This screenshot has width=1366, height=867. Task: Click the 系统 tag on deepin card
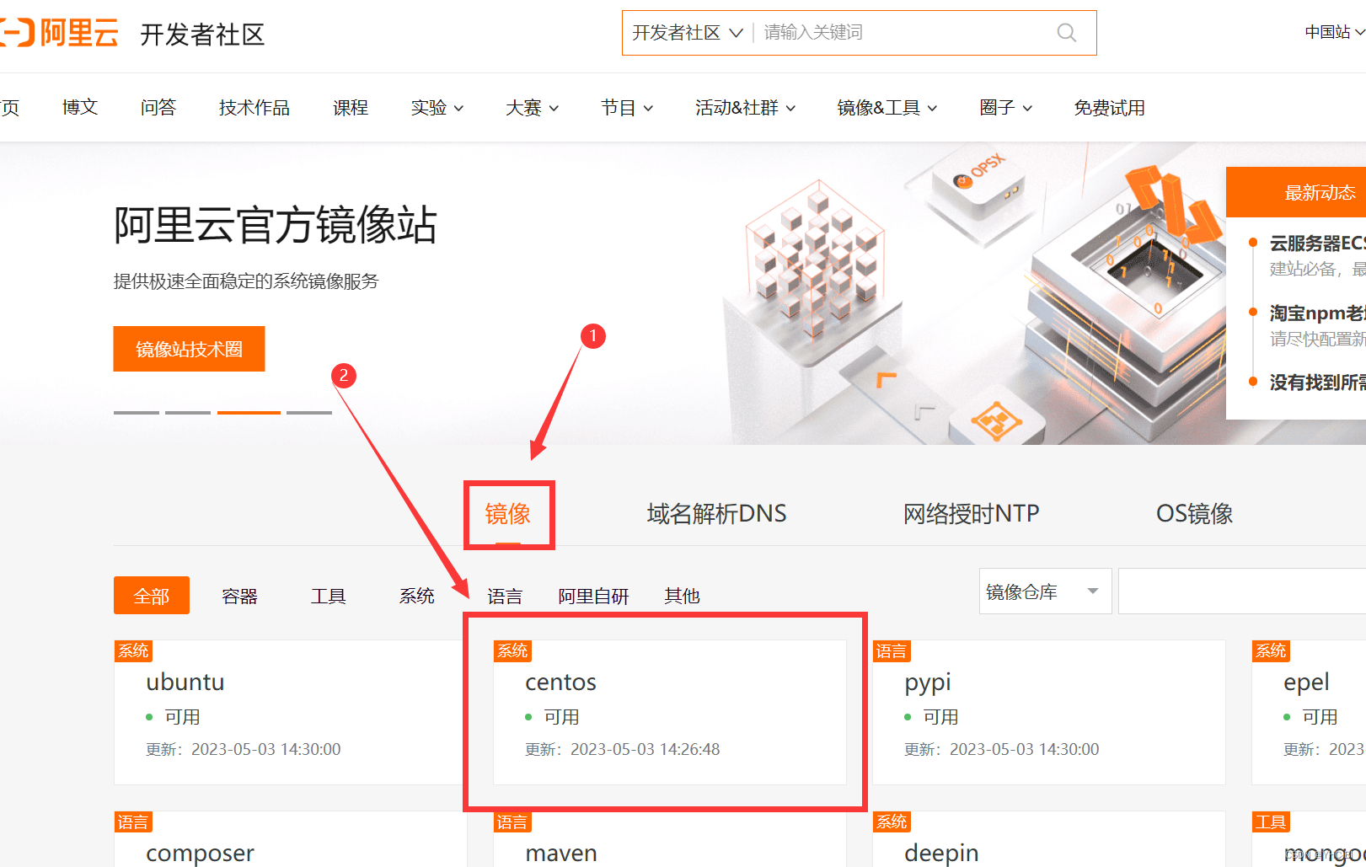click(x=892, y=822)
